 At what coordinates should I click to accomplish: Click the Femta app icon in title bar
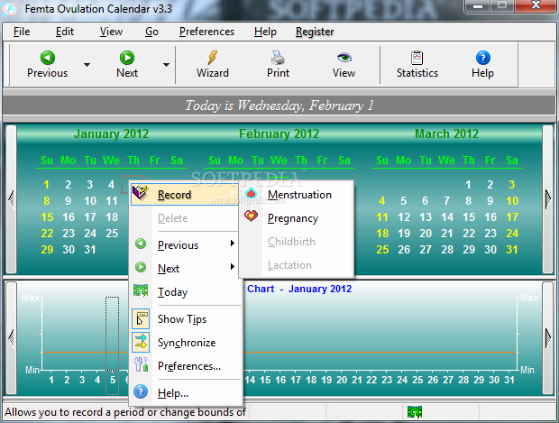(x=10, y=9)
